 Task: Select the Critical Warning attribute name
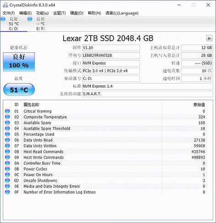pos(38,111)
